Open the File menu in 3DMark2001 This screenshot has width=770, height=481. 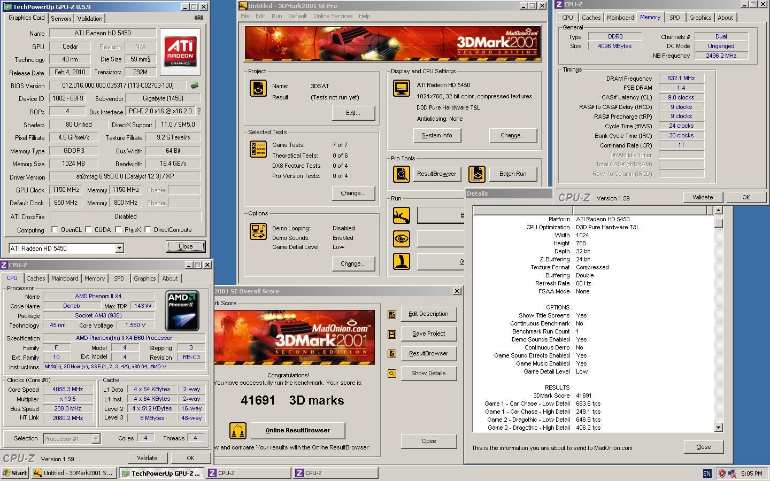[x=245, y=16]
